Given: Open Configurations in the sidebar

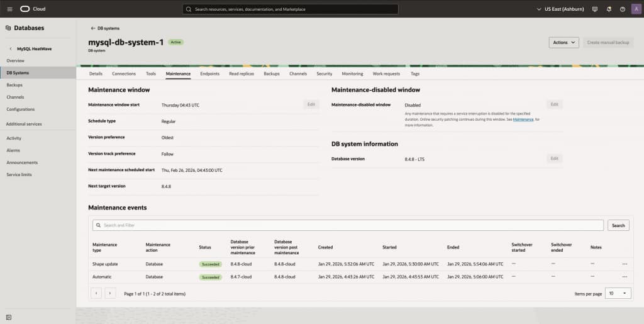Looking at the screenshot, I should point(21,109).
